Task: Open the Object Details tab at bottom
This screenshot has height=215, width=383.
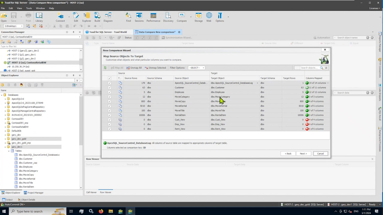Action: click(27, 200)
